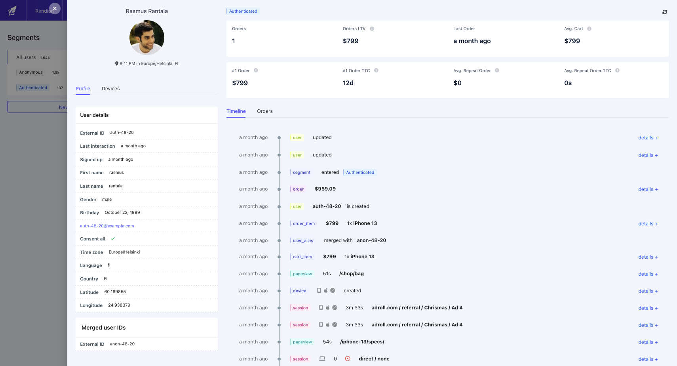Click the info icon next to Orders LTV
This screenshot has height=366, width=677.
coord(371,29)
